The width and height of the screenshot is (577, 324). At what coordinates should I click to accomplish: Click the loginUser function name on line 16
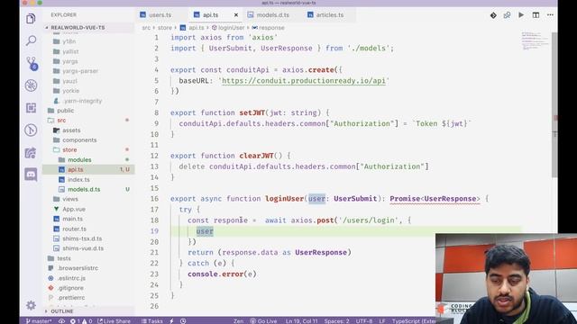tap(285, 199)
